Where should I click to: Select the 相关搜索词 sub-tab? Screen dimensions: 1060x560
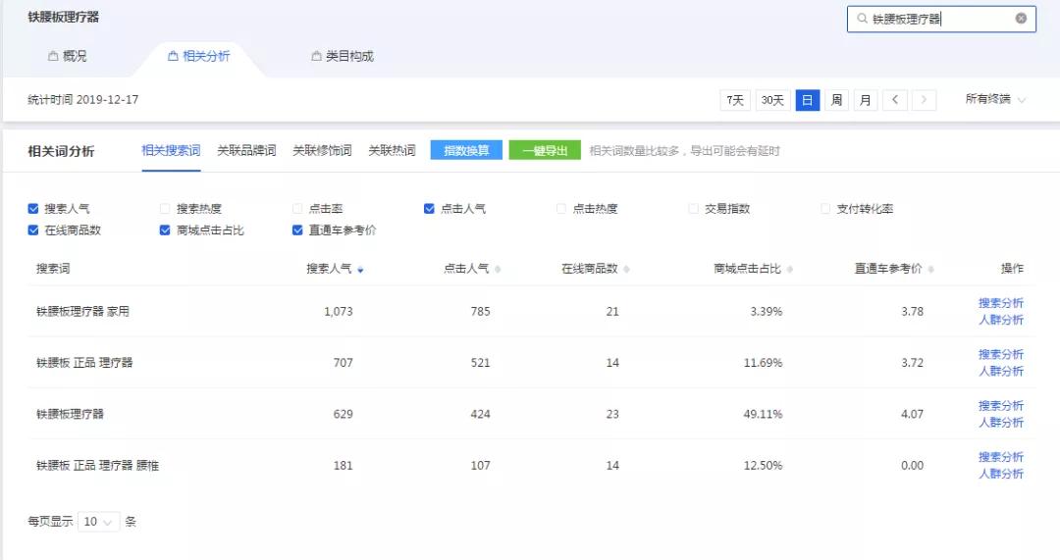click(171, 151)
